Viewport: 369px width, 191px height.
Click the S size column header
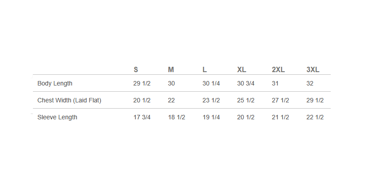click(136, 69)
